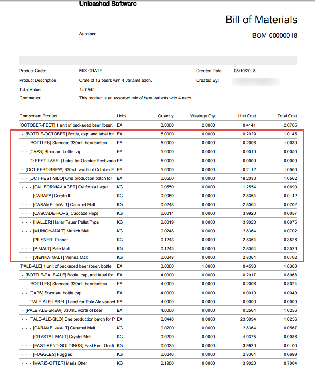Click the [CALIFORNIA-LAGER] California Lager row
This screenshot has height=365, width=315.
[158, 187]
